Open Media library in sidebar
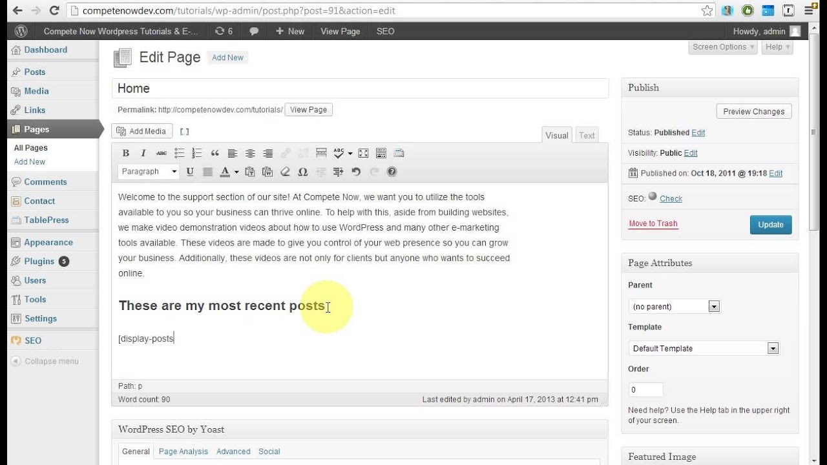 coord(36,91)
